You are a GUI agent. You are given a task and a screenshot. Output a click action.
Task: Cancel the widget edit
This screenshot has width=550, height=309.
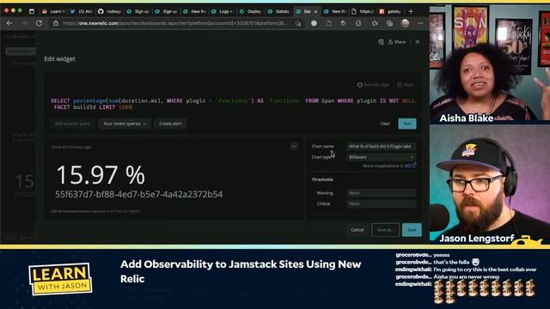point(357,230)
